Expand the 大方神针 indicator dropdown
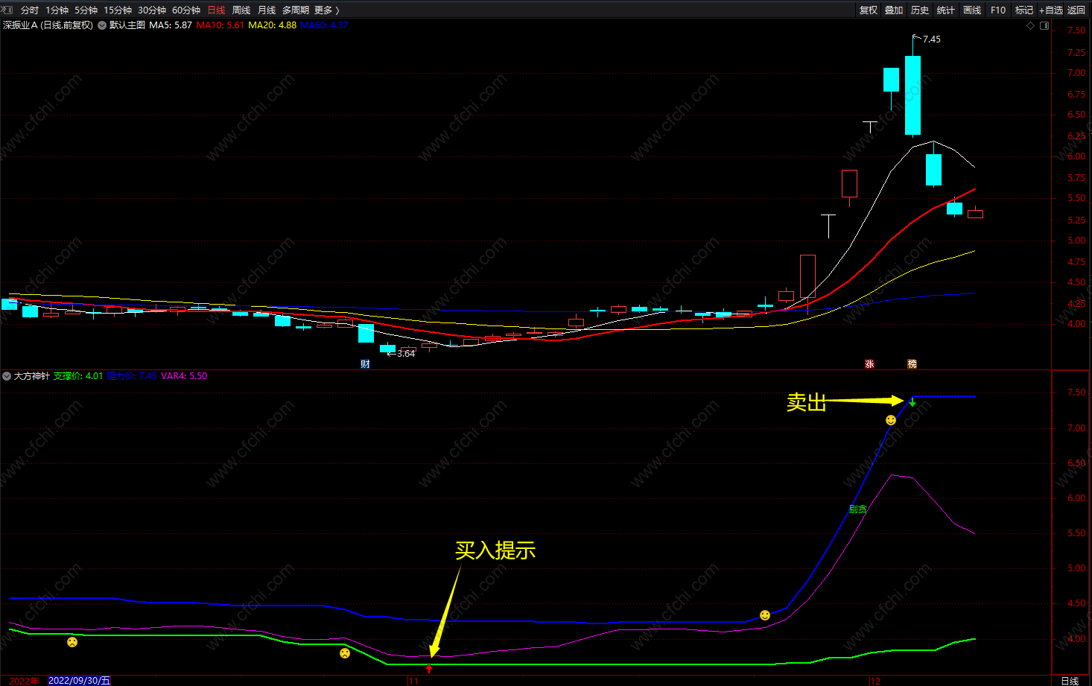The image size is (1092, 686). [x=7, y=376]
